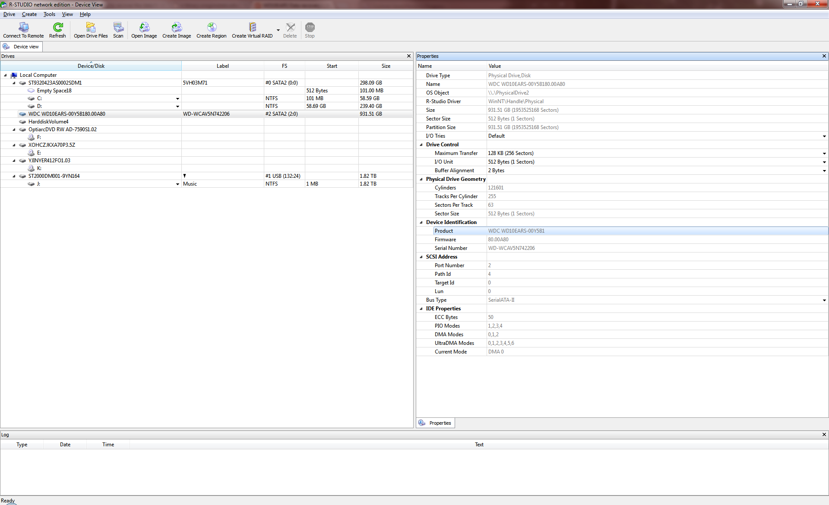Open the Tools menu
This screenshot has height=505, width=829.
click(x=49, y=14)
